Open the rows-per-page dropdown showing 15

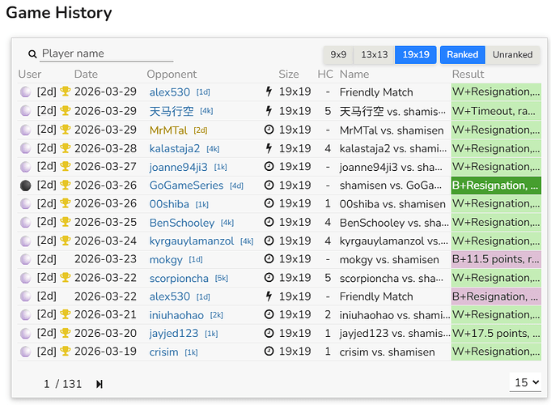526,382
